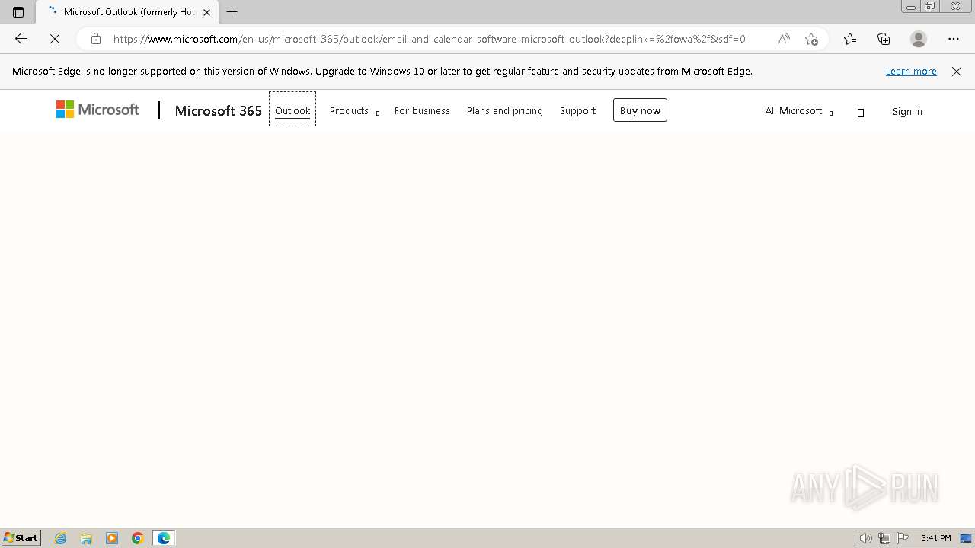This screenshot has width=975, height=548.
Task: Follow the Learn more link
Action: click(911, 72)
